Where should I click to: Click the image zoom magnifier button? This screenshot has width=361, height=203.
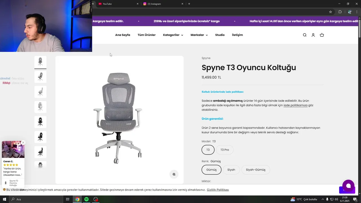174,174
